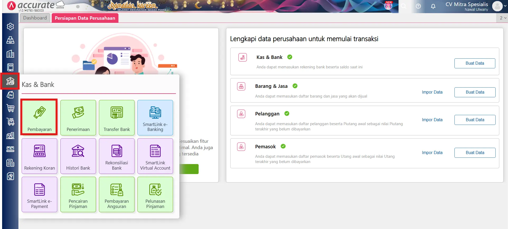Image resolution: width=508 pixels, height=229 pixels.
Task: Open Histori Bank tile
Action: (x=78, y=156)
